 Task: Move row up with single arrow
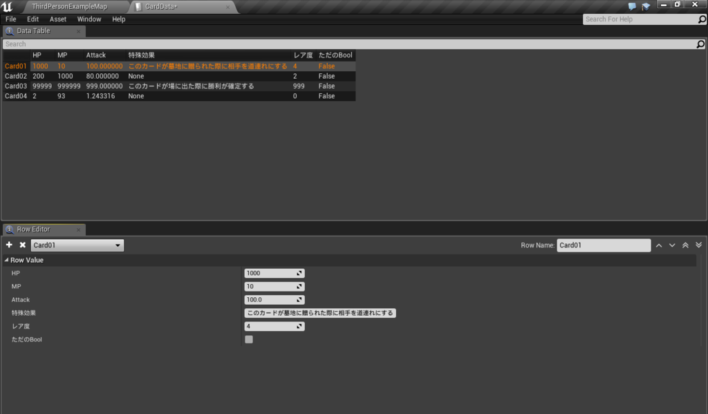[x=659, y=245]
